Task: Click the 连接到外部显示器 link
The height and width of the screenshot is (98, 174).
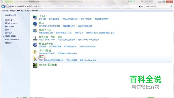Action: (x=85, y=26)
